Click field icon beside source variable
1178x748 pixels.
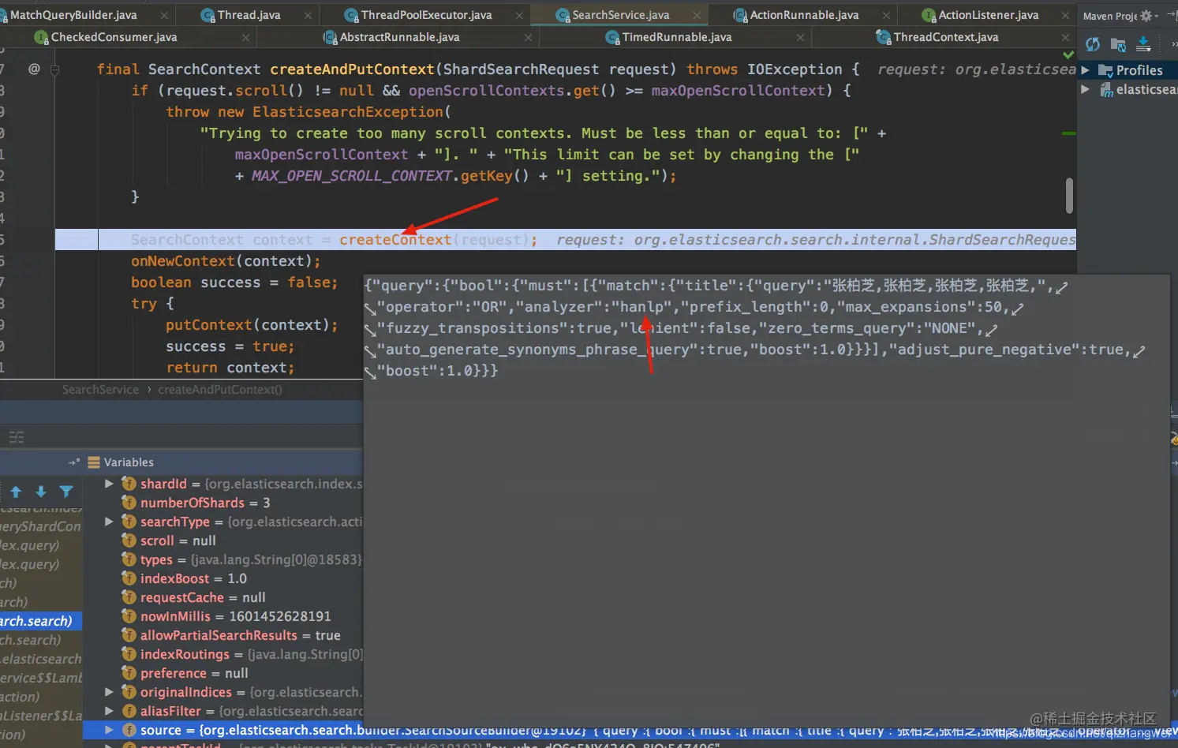[129, 730]
